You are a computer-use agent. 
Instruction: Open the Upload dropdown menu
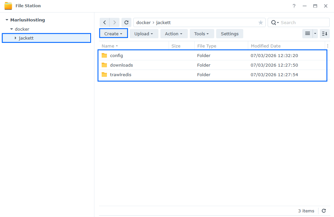pyautogui.click(x=144, y=34)
